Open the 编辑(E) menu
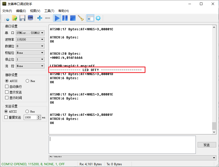 [x=21, y=11]
